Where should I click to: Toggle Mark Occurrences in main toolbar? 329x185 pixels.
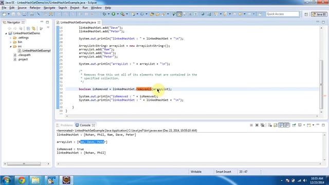click(179, 14)
